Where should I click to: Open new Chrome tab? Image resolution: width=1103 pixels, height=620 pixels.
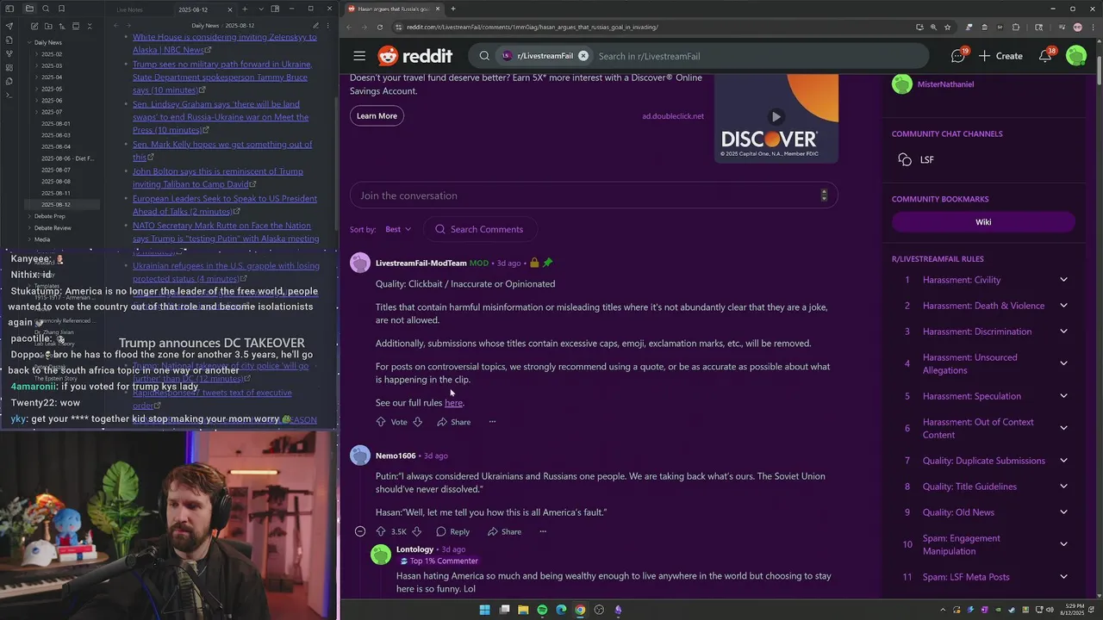click(x=453, y=9)
